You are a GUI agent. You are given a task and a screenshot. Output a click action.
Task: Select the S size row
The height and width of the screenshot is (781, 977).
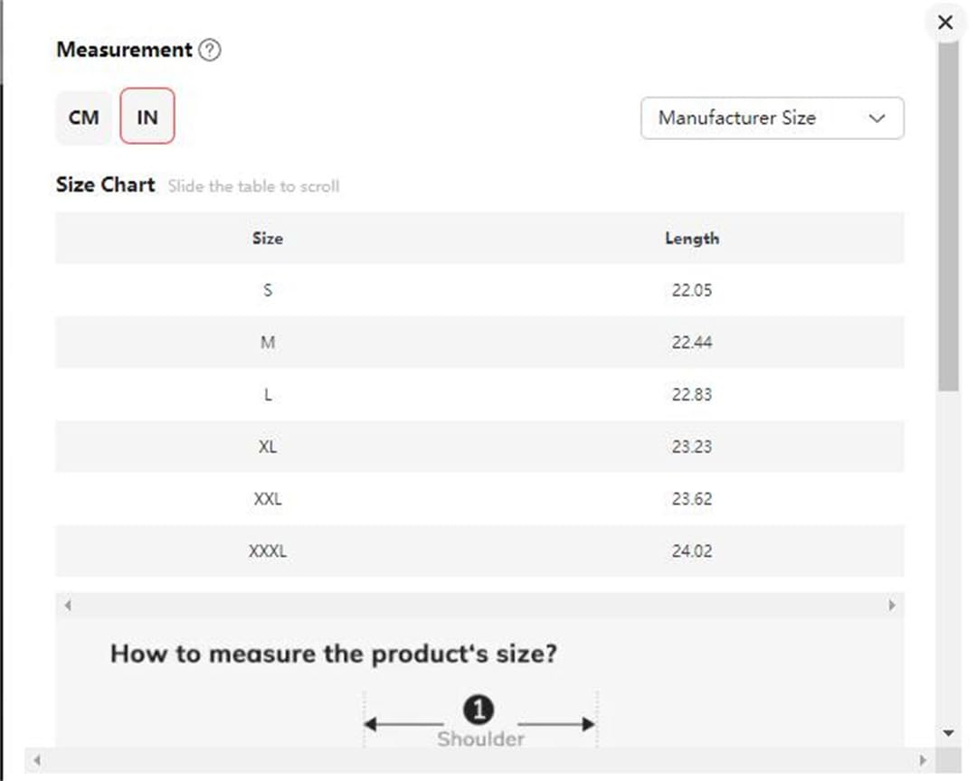point(479,290)
